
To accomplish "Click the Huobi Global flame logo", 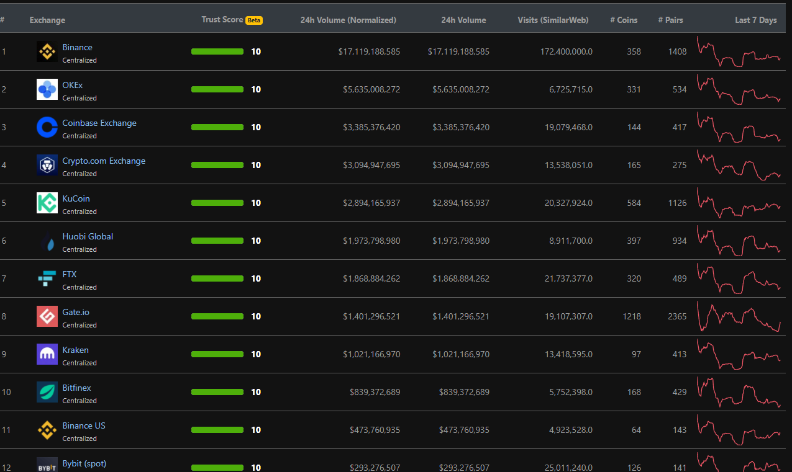I will coord(47,241).
